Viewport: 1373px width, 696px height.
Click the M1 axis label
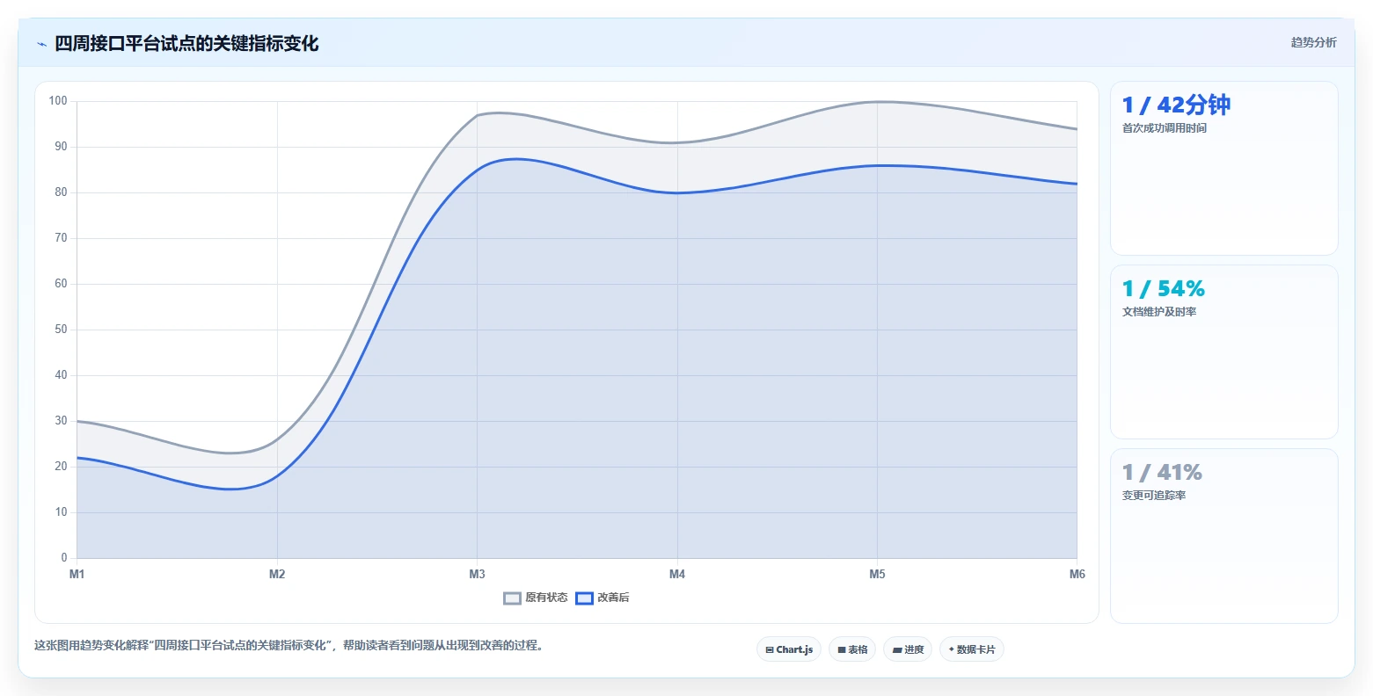pos(77,574)
